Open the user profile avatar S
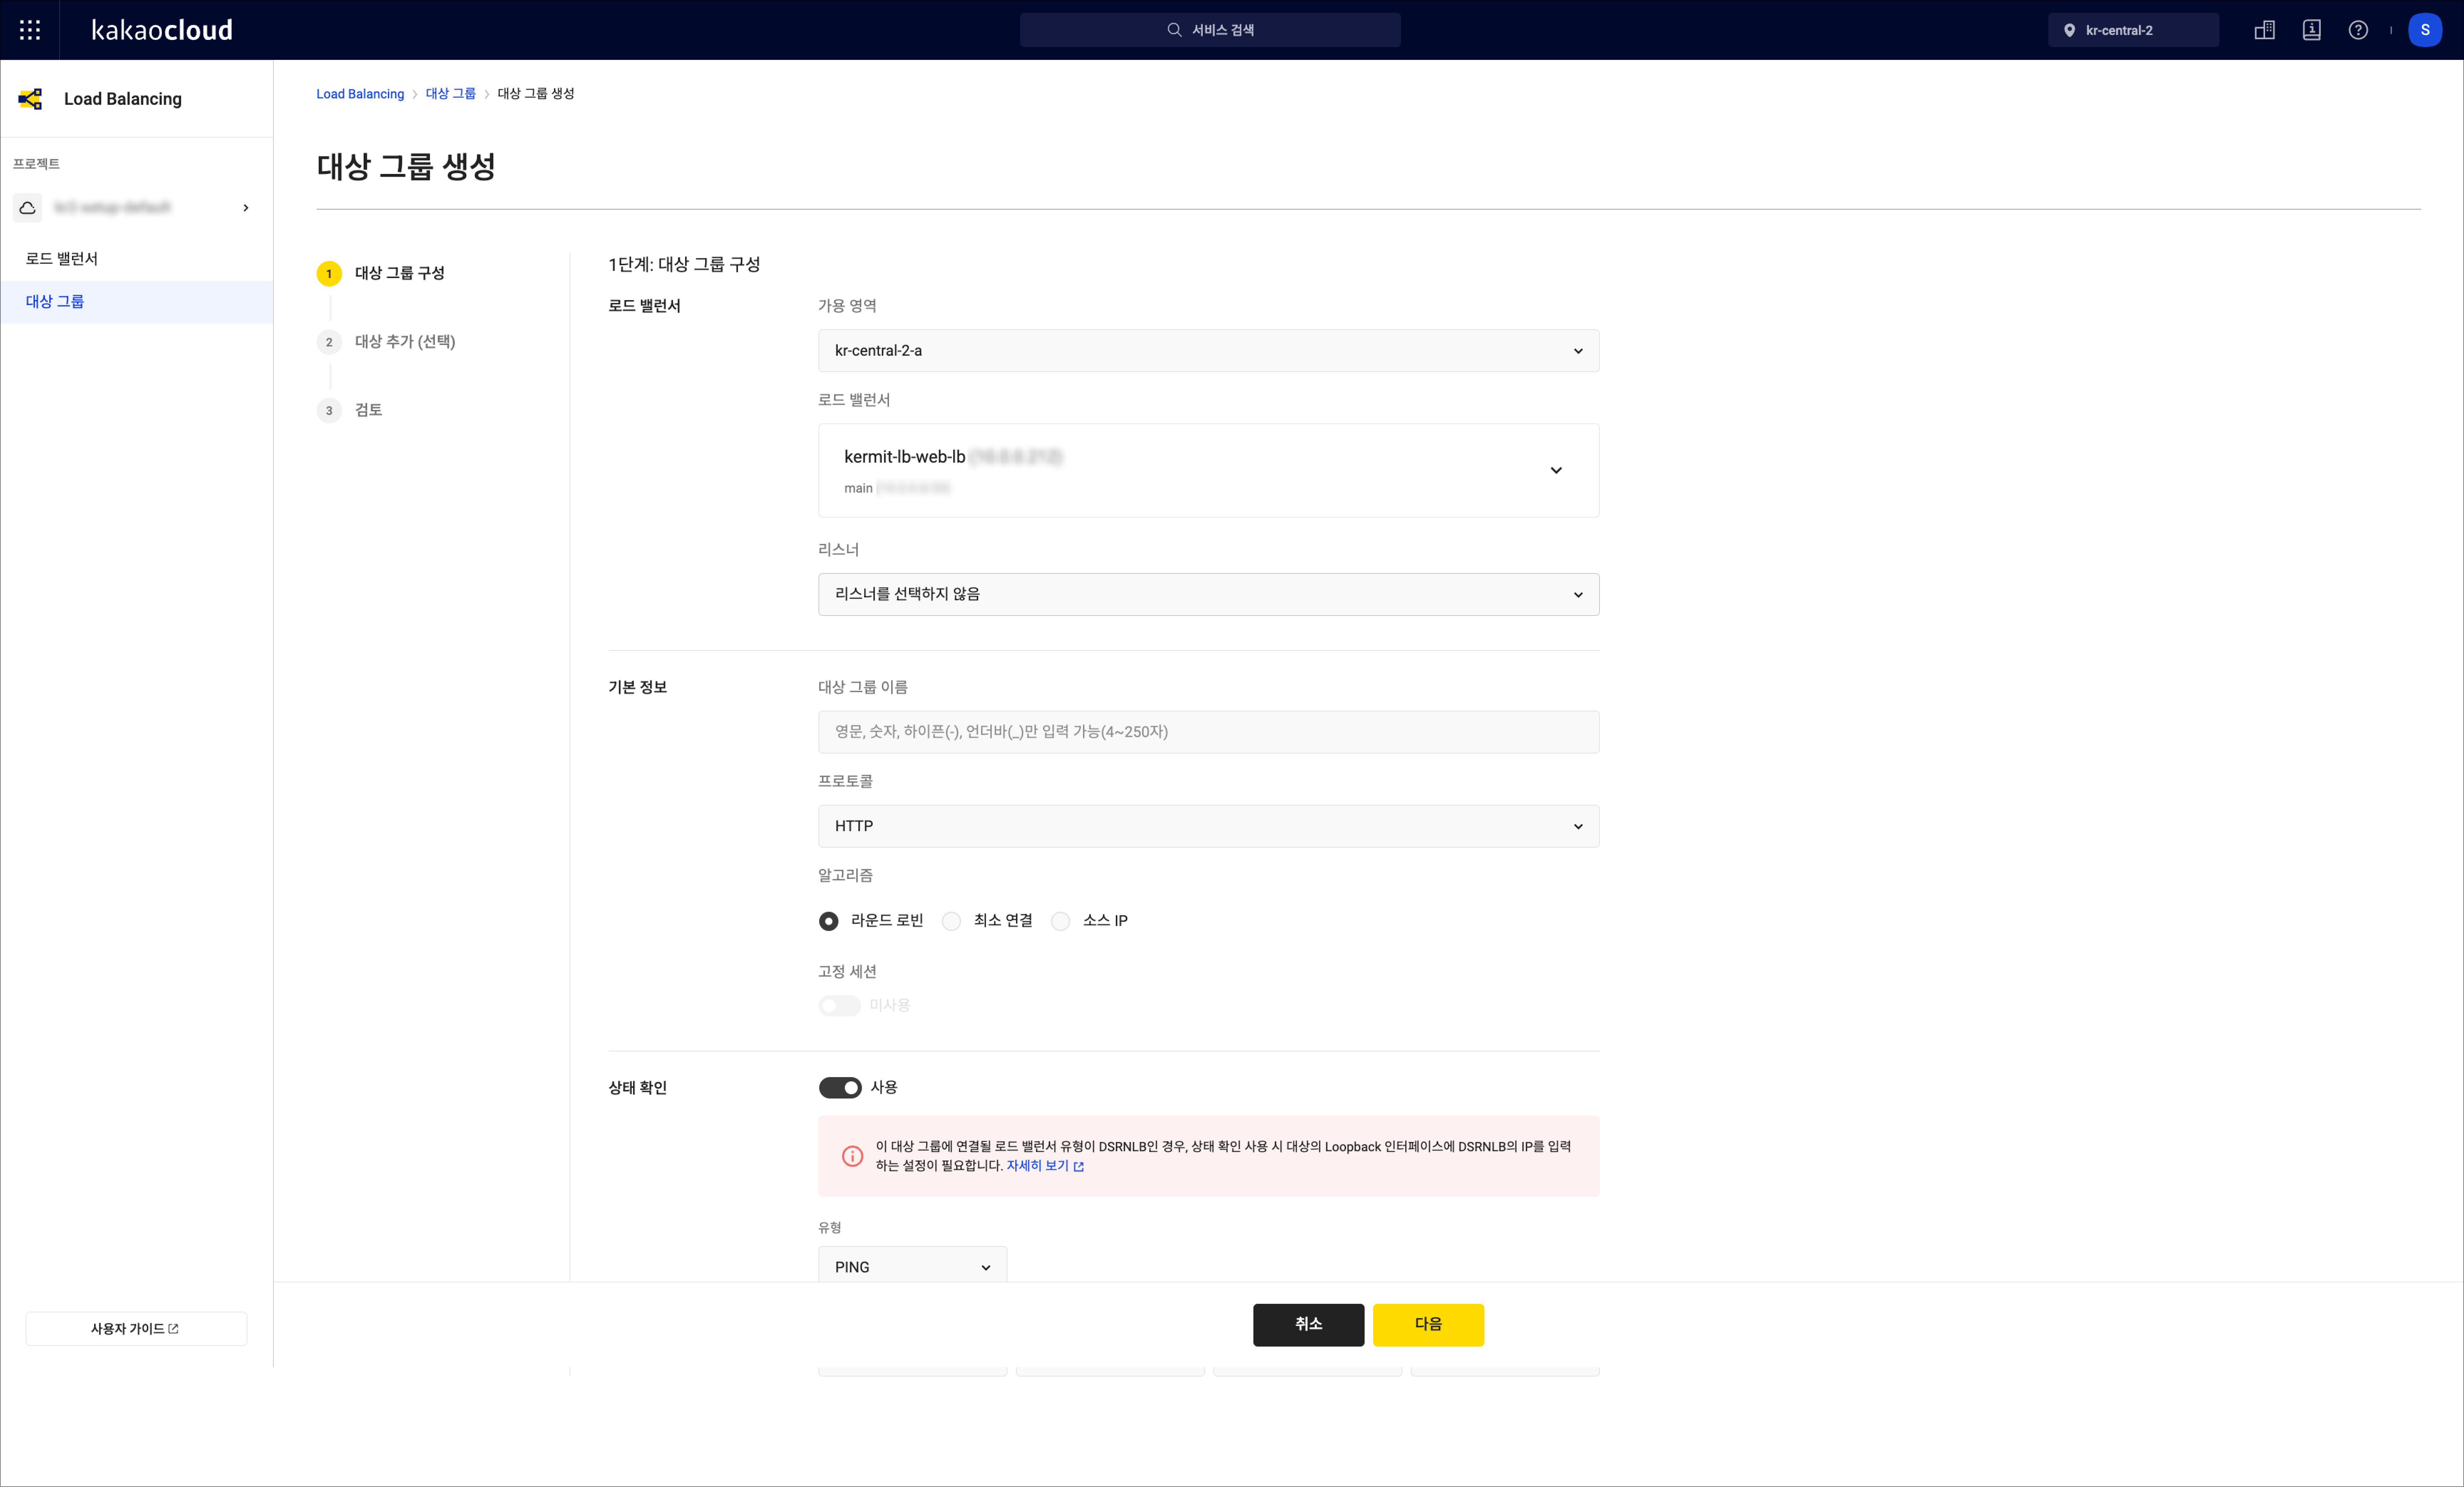 [x=2425, y=30]
